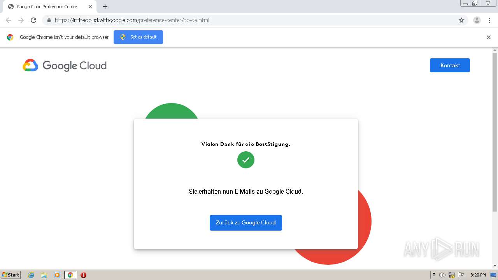Click the 8:20 PM taskbar clock
Viewport: 498px width, 280px height.
(478, 275)
